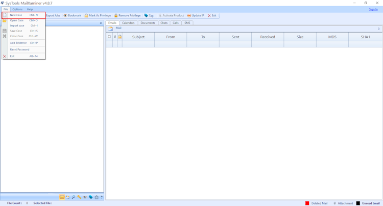Sort by the Subject column header
383x206 pixels.
(x=138, y=37)
